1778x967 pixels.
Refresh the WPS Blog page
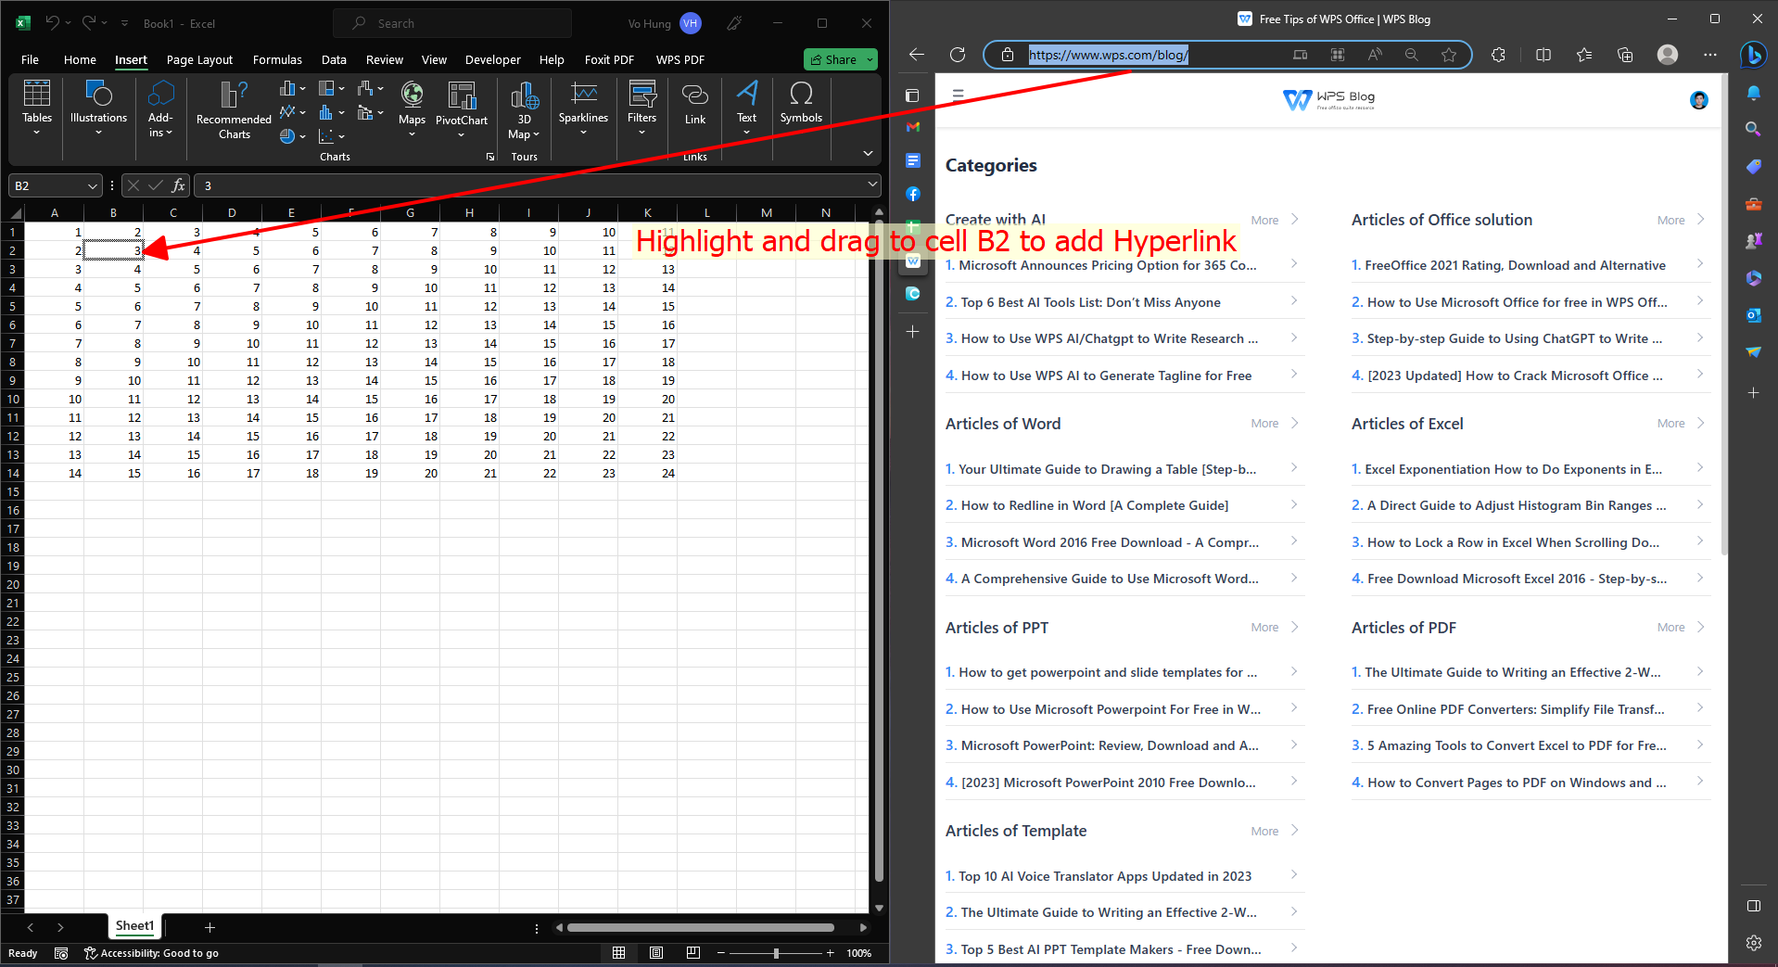point(958,55)
